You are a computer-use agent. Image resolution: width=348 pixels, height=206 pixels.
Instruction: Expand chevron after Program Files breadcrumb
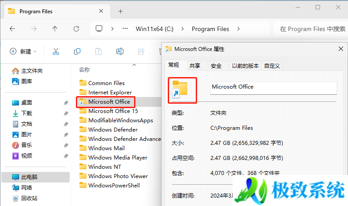238,29
